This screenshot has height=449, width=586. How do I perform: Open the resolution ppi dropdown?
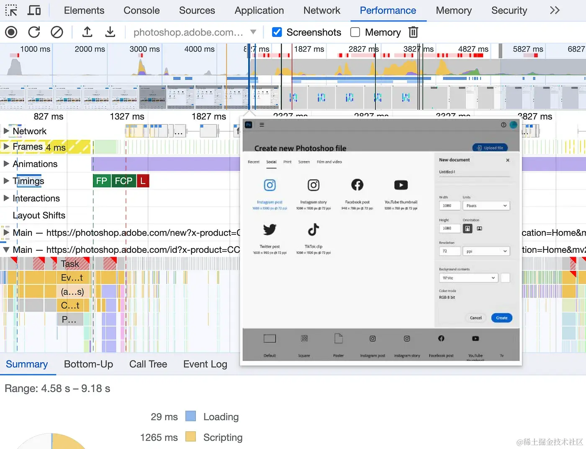486,251
